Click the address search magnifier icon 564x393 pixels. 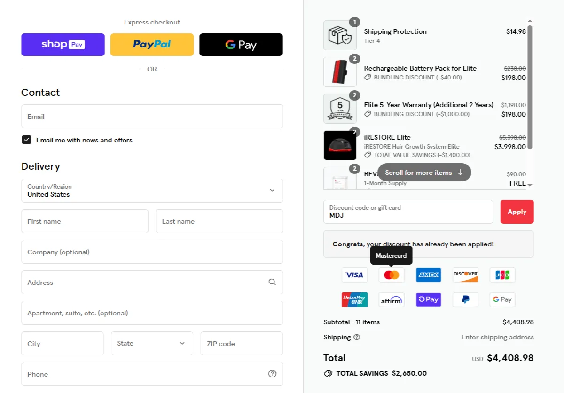coord(272,283)
